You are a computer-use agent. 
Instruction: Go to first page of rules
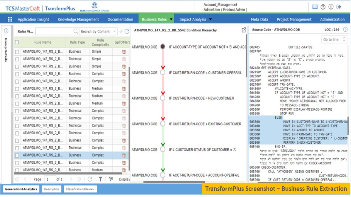pyautogui.click(x=17, y=179)
